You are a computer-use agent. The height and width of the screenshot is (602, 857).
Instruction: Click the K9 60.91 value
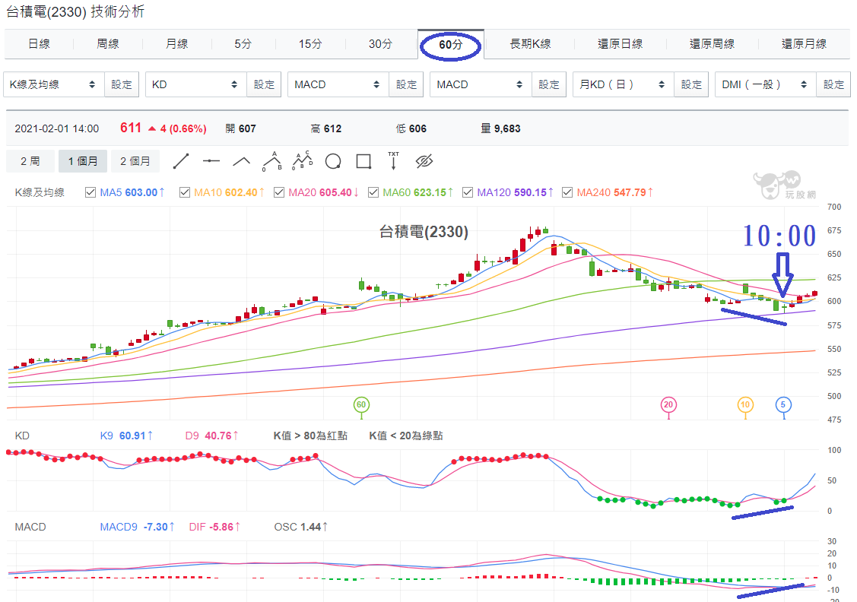coord(126,436)
